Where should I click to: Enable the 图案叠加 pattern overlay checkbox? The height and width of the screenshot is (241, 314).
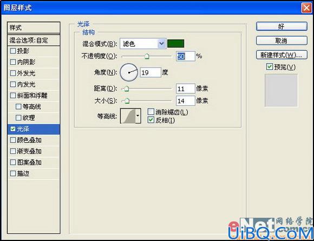[x=13, y=162]
